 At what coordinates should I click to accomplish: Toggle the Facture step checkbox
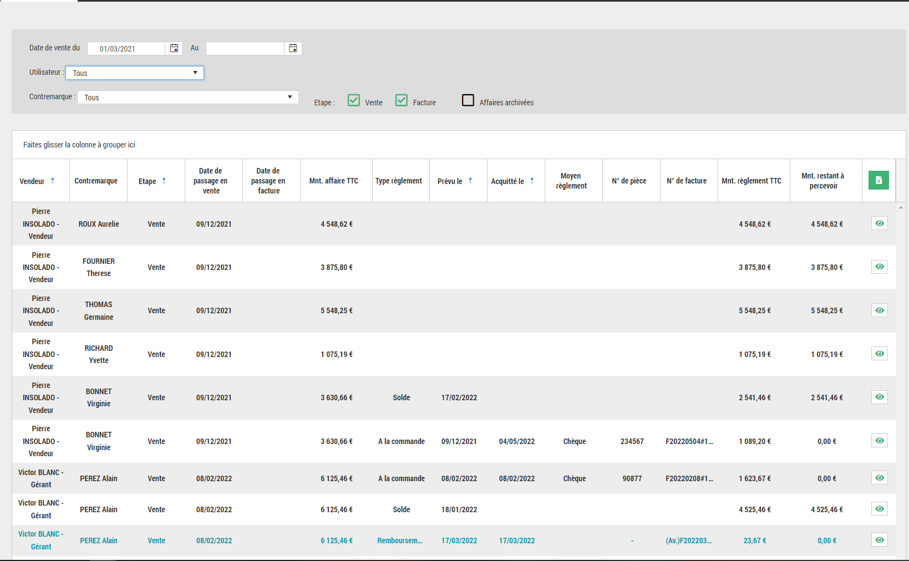pyautogui.click(x=402, y=100)
